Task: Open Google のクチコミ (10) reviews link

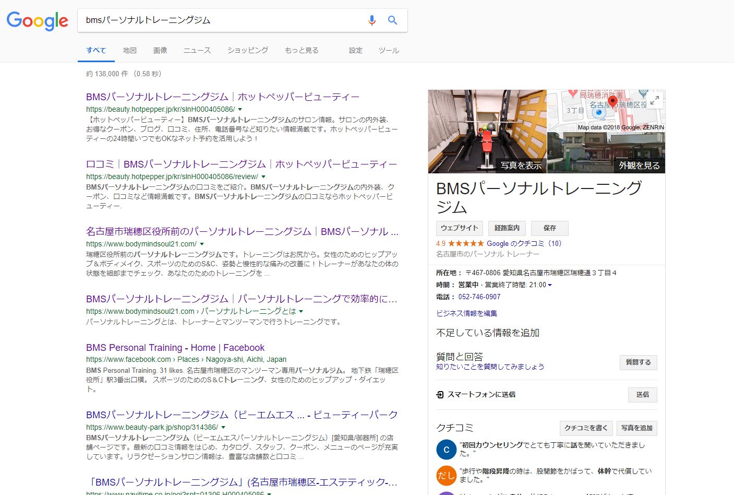Action: click(x=524, y=243)
